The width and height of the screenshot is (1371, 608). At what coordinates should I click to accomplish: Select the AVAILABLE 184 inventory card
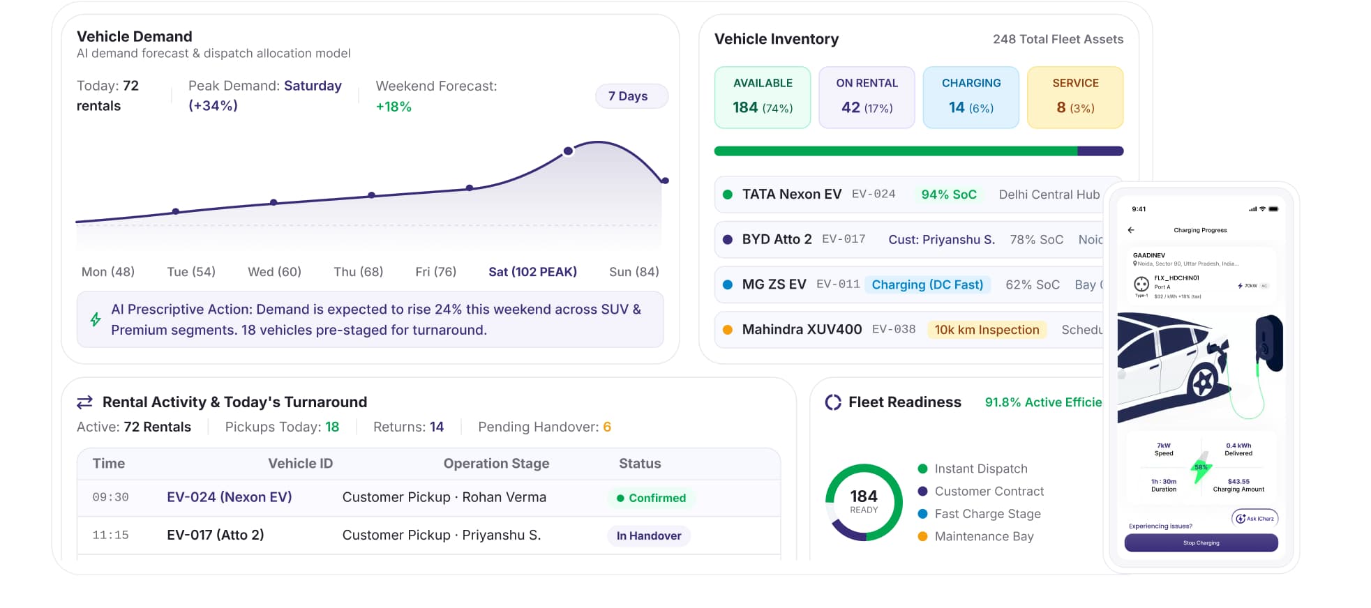click(763, 98)
